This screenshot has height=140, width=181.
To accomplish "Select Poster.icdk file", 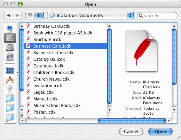I will (x=65, y=112).
